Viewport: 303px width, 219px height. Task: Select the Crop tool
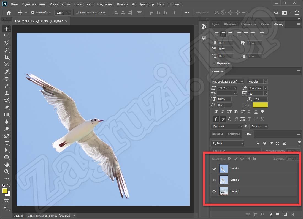click(x=7, y=57)
